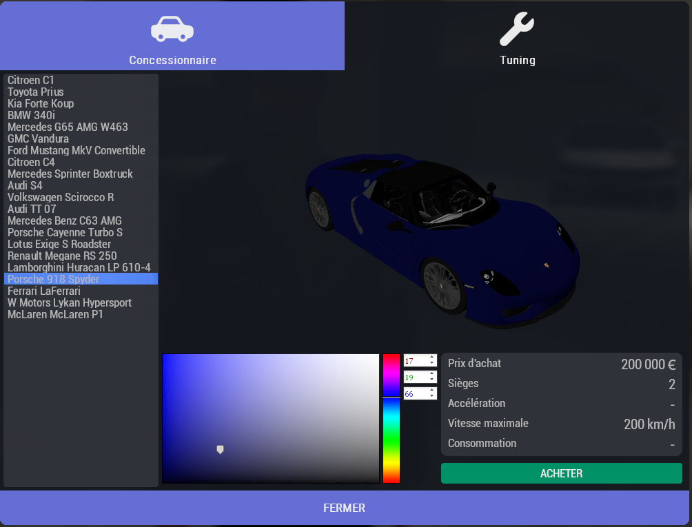The height and width of the screenshot is (527, 692).
Task: Click the Accélération label
Action: [x=477, y=403]
